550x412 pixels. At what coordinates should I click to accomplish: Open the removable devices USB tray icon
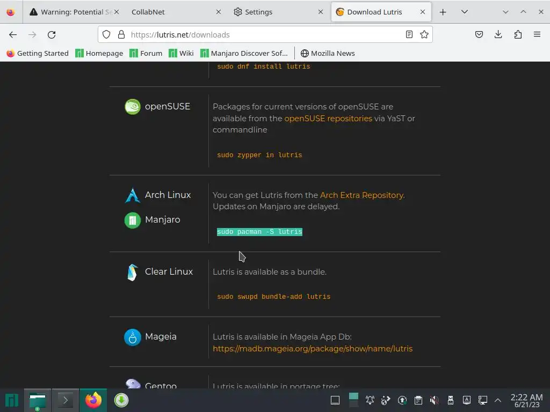point(451,400)
